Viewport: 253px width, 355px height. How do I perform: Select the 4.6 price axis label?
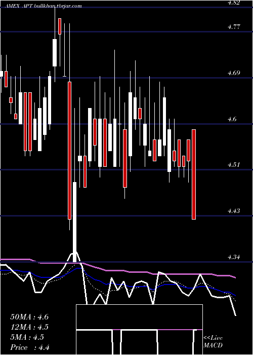point(232,119)
